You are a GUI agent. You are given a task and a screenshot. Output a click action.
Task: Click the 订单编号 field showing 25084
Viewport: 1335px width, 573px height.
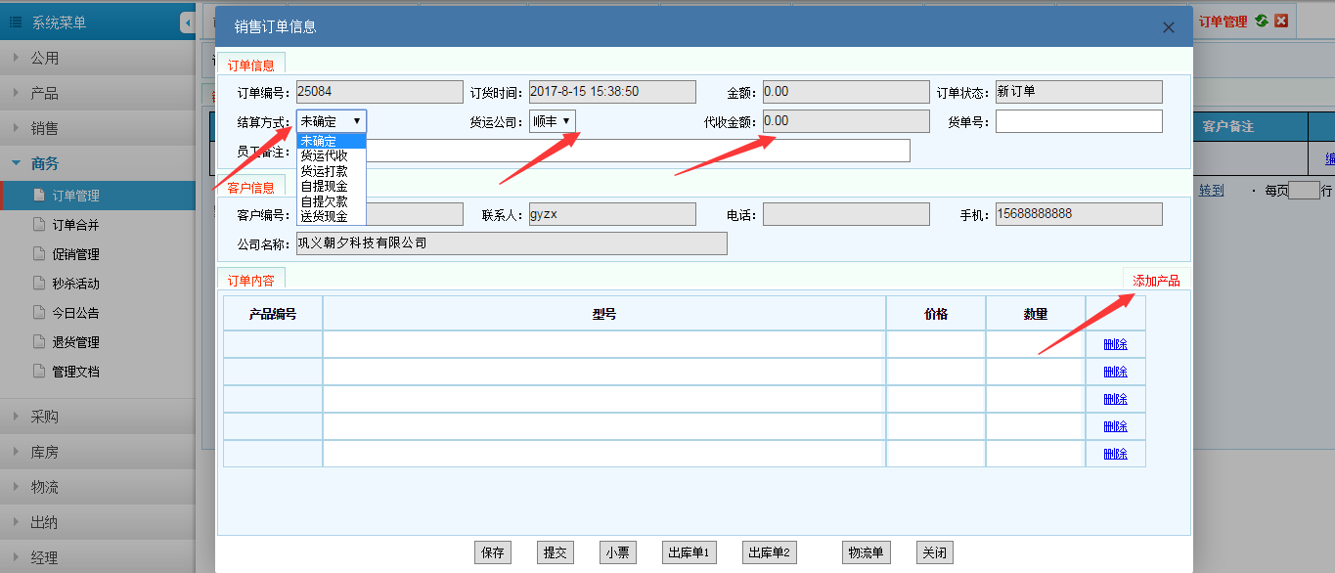[379, 92]
